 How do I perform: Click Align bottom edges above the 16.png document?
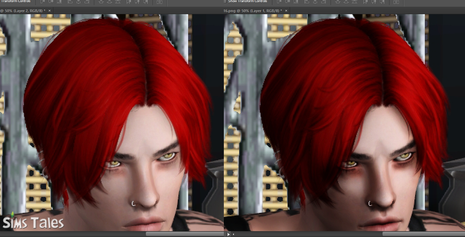pyautogui.click(x=295, y=2)
